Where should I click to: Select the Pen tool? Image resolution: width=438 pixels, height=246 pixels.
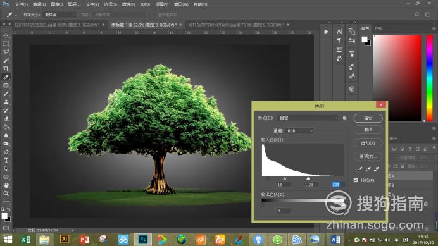(6, 152)
